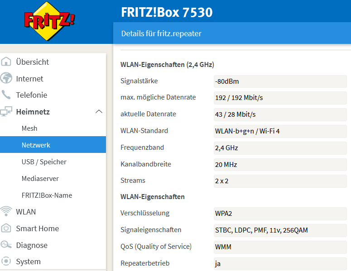Click the 'Kanalbandbreite' label
Image resolution: width=351 pixels, height=271 pixels.
tap(146, 164)
